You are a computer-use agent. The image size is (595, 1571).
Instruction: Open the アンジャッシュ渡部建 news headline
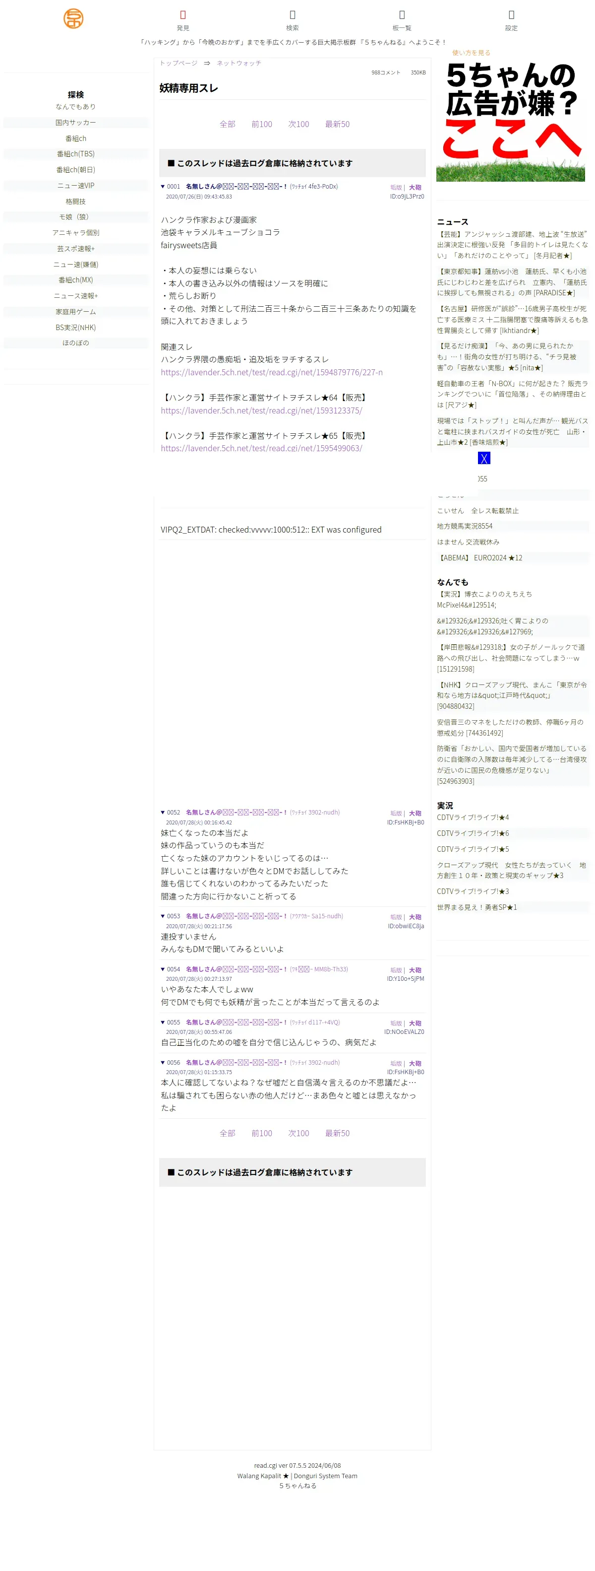click(512, 245)
